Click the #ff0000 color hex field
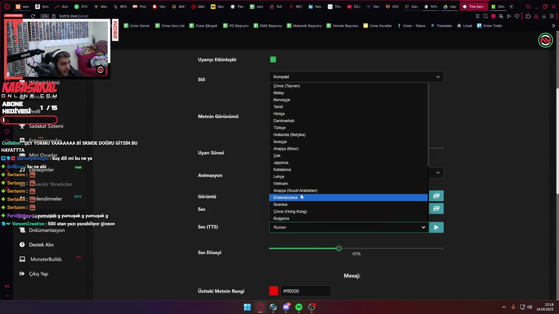Screen dimensions: 559x314 tap(306, 291)
